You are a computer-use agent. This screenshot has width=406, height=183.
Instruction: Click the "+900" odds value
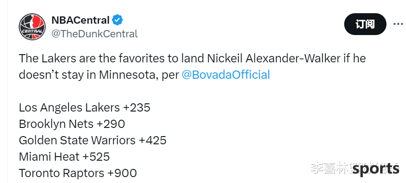coord(122,173)
